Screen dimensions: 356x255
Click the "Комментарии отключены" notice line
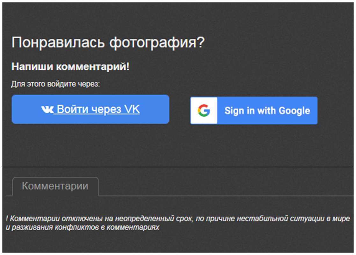[178, 219]
